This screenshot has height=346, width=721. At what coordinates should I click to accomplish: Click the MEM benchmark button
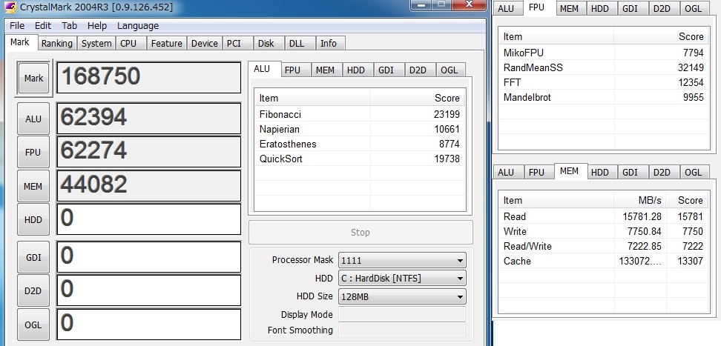(x=33, y=186)
